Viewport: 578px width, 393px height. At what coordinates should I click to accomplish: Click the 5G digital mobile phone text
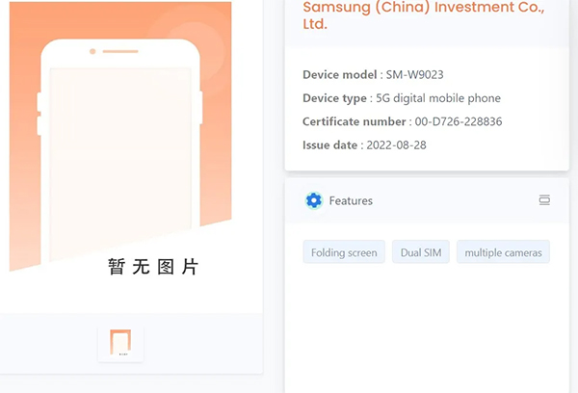(438, 98)
